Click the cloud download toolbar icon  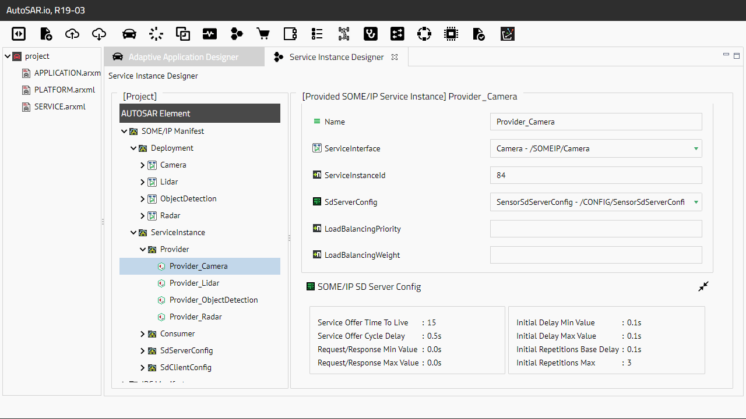pyautogui.click(x=99, y=34)
